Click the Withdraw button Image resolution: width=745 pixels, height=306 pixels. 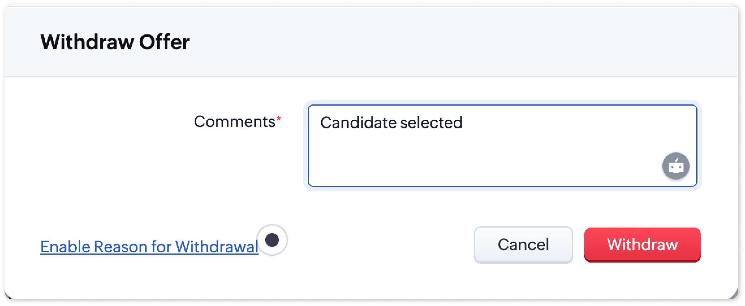coord(642,245)
